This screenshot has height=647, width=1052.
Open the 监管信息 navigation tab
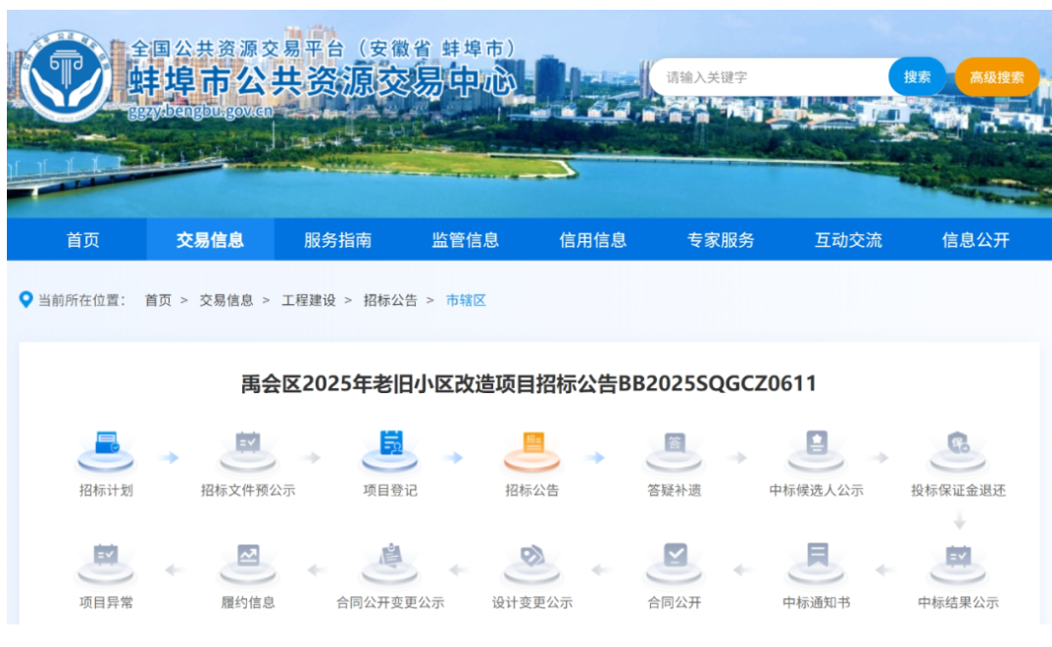point(465,239)
